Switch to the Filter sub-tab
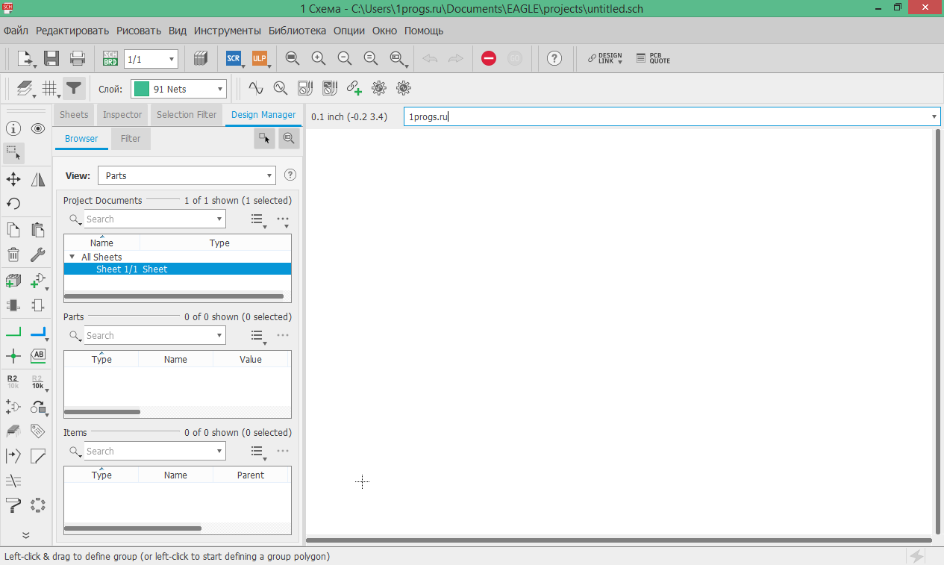This screenshot has height=565, width=944. point(131,139)
